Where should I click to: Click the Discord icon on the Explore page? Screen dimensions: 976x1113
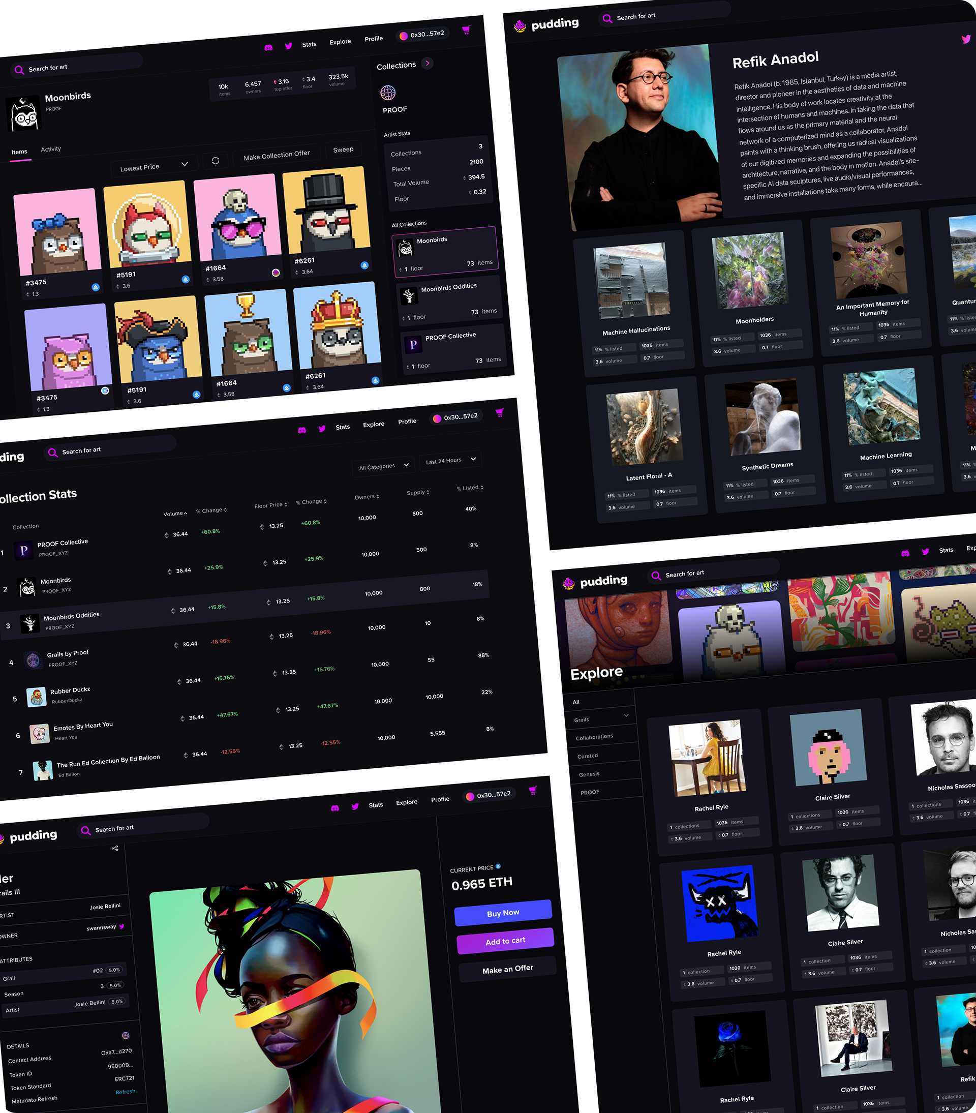(x=905, y=553)
